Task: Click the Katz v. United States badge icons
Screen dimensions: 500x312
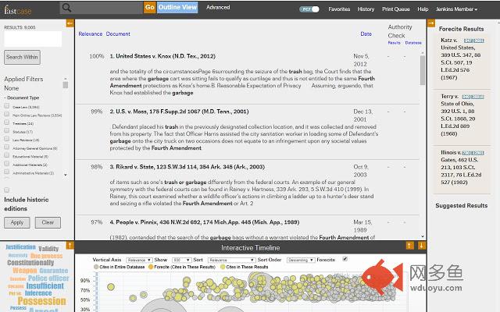Action: [x=474, y=41]
